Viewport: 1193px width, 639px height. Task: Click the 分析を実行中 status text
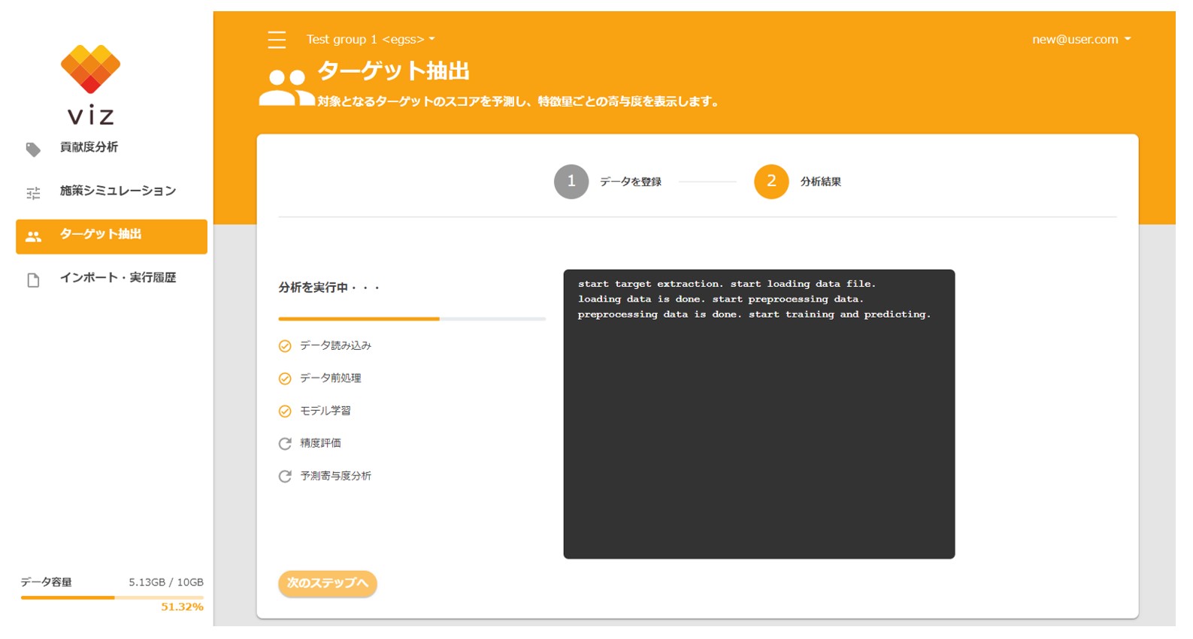point(329,288)
